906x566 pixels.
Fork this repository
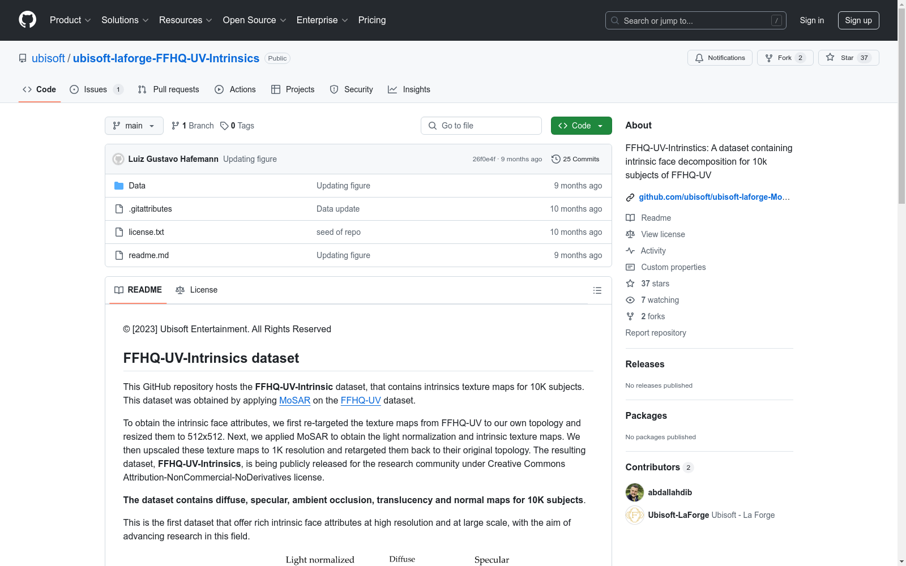click(785, 58)
